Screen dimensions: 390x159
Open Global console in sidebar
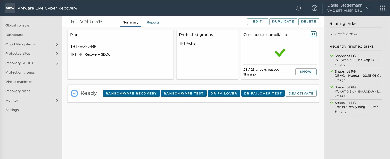[x=18, y=25]
